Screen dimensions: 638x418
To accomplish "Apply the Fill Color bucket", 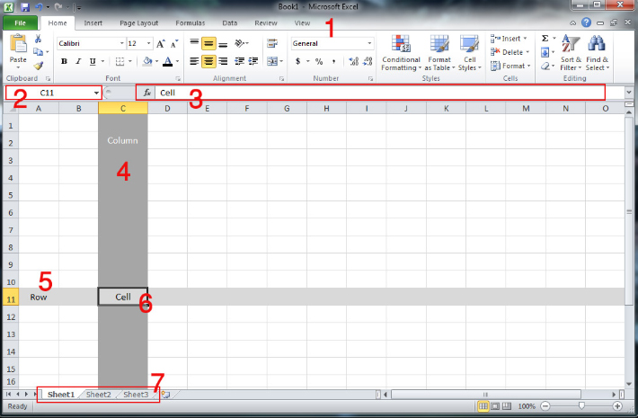I will 147,61.
